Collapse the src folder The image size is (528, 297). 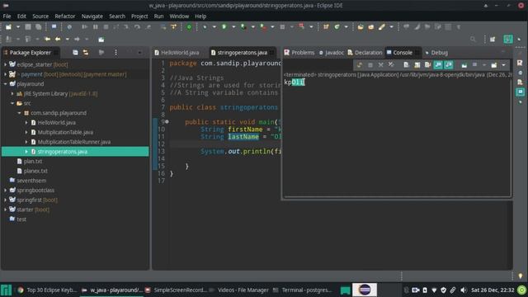pos(12,103)
